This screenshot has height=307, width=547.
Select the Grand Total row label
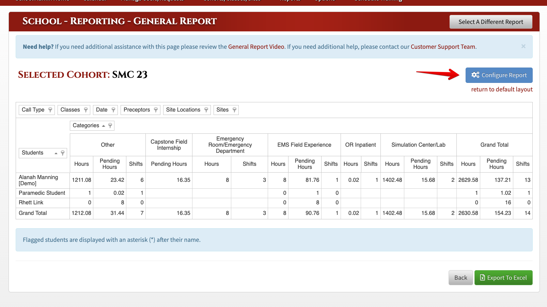point(43,213)
